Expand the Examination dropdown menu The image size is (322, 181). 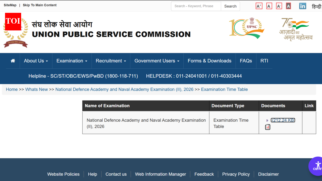(x=72, y=61)
